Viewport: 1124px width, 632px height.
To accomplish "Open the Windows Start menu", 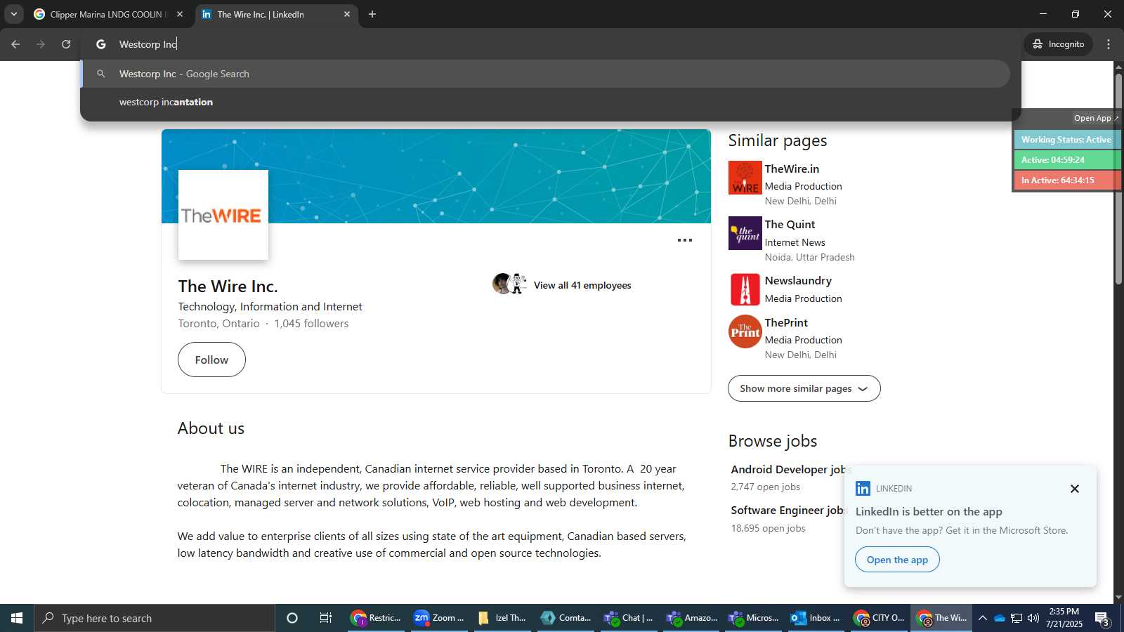I will (x=17, y=618).
